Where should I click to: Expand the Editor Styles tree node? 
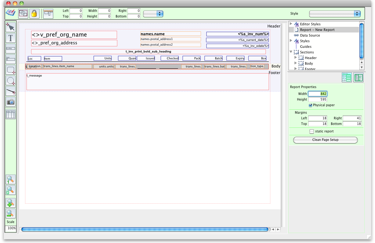(291, 24)
